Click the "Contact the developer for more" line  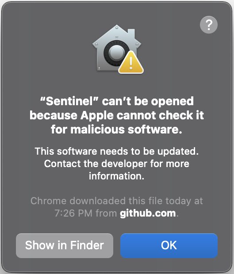click(117, 164)
